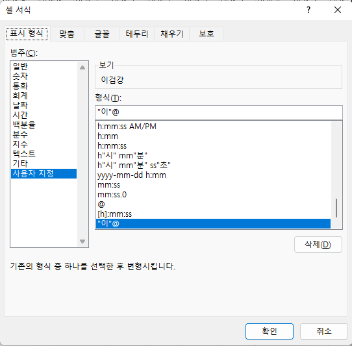
Task: Select the mm:ss.0 format entry
Action: tap(213, 195)
